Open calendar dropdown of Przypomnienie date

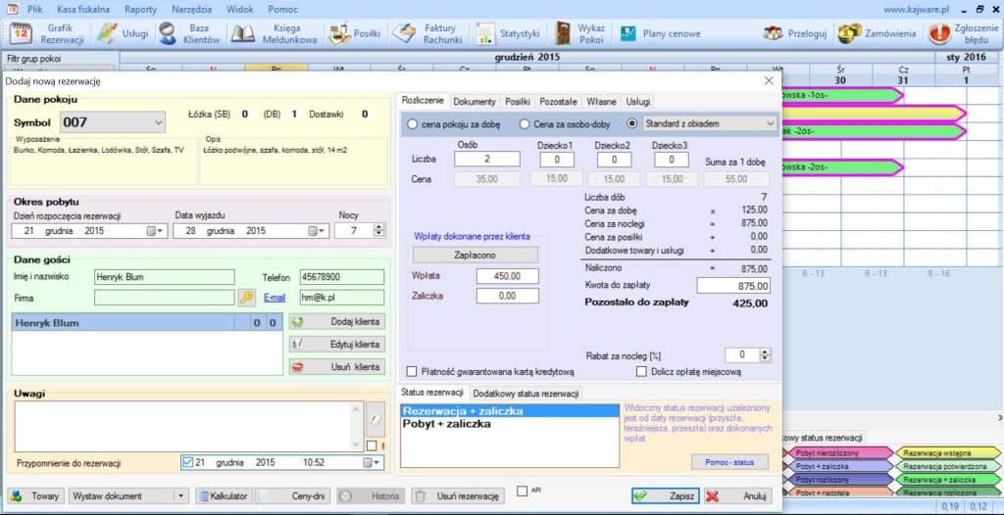(372, 462)
